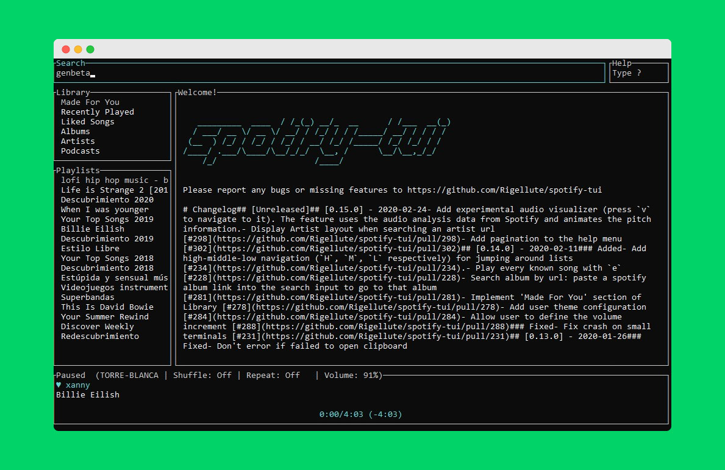Click the Shuffle: Off indicator
This screenshot has width=725, height=470.
point(202,376)
